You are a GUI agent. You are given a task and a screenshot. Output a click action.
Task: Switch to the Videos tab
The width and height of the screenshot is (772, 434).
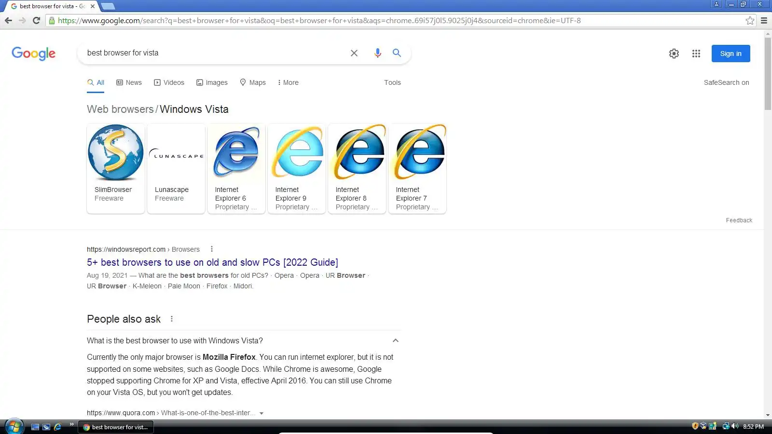coord(169,82)
